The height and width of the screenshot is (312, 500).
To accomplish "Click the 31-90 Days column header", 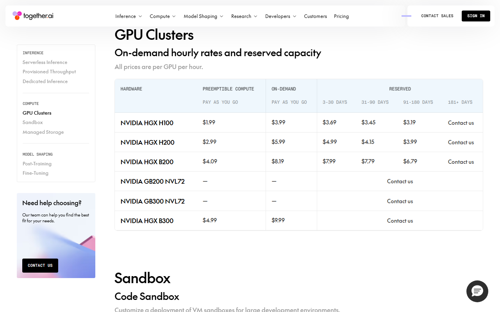I will [x=375, y=102].
